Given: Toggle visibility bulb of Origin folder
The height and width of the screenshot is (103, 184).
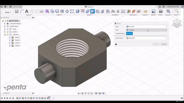Looking at the screenshot, I should click(x=8, y=29).
